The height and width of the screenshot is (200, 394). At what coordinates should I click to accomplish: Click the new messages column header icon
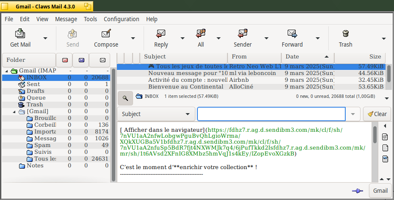65,60
